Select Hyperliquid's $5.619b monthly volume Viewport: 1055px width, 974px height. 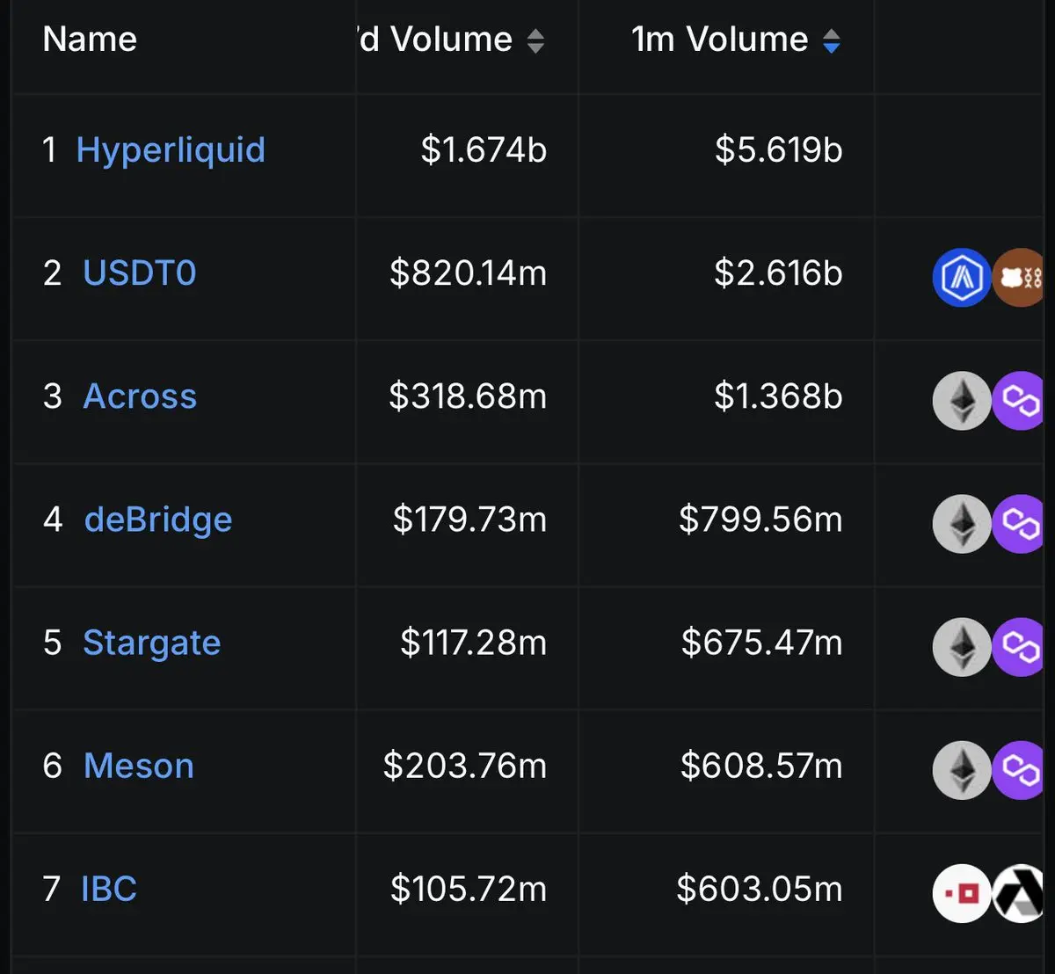[779, 150]
